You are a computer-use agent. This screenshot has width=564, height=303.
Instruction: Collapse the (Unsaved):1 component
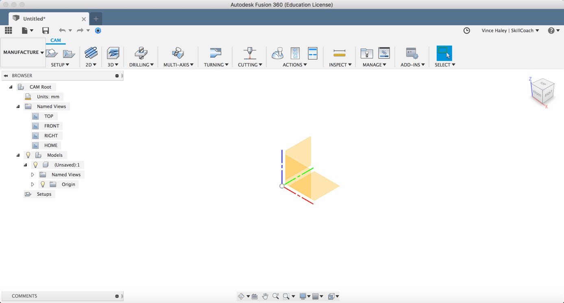tap(26, 165)
